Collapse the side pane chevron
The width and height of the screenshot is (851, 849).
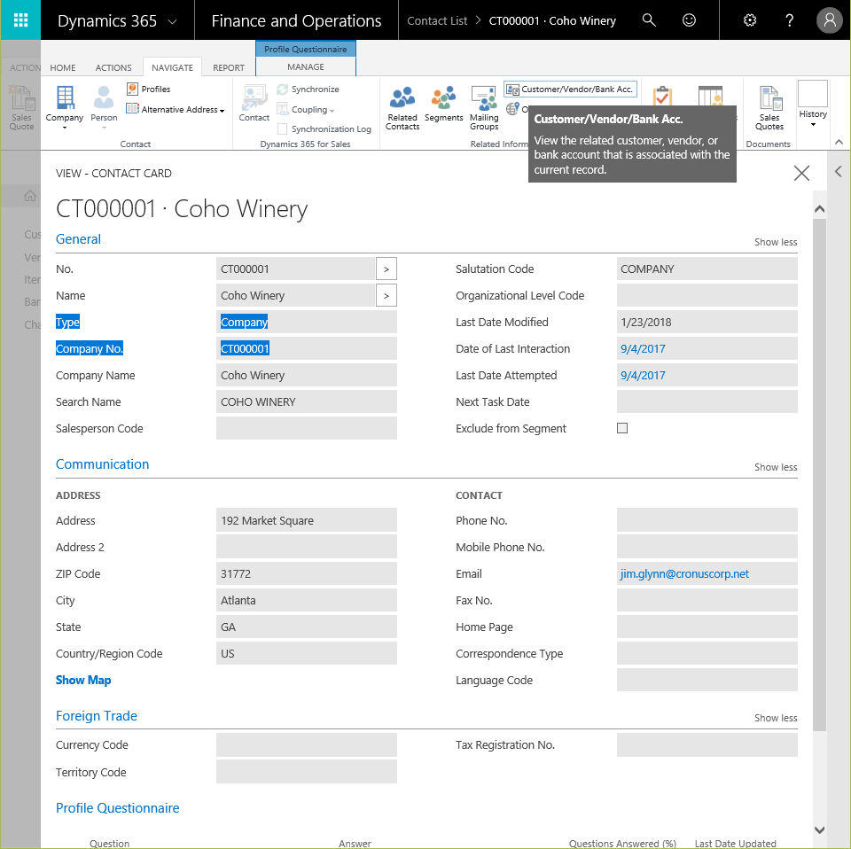(x=839, y=172)
